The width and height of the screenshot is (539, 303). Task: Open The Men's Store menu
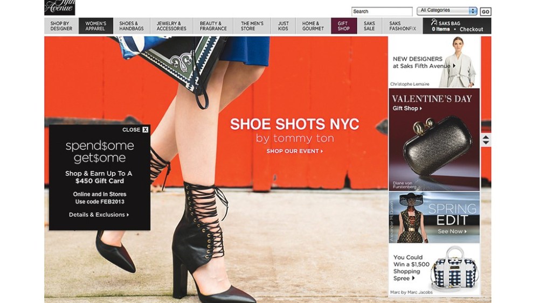pos(252,26)
